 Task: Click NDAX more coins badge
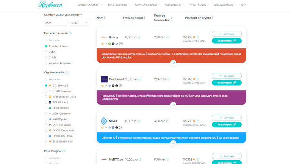(x=120, y=128)
